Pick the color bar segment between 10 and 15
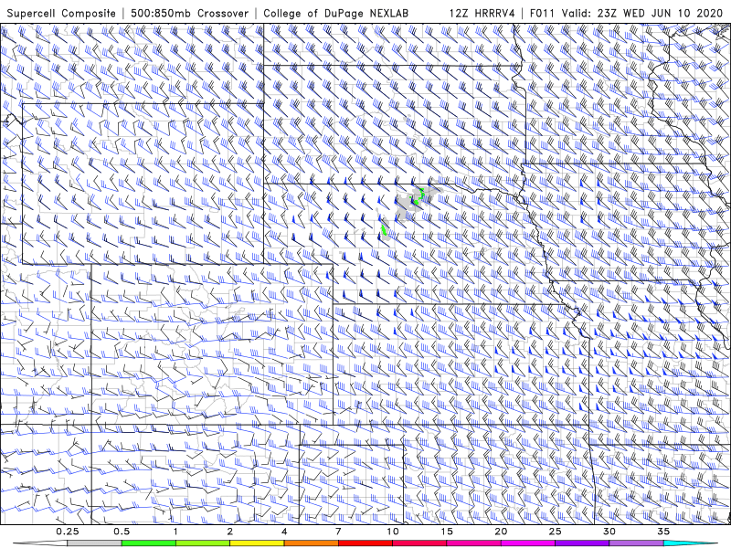731x548 pixels. click(x=419, y=543)
